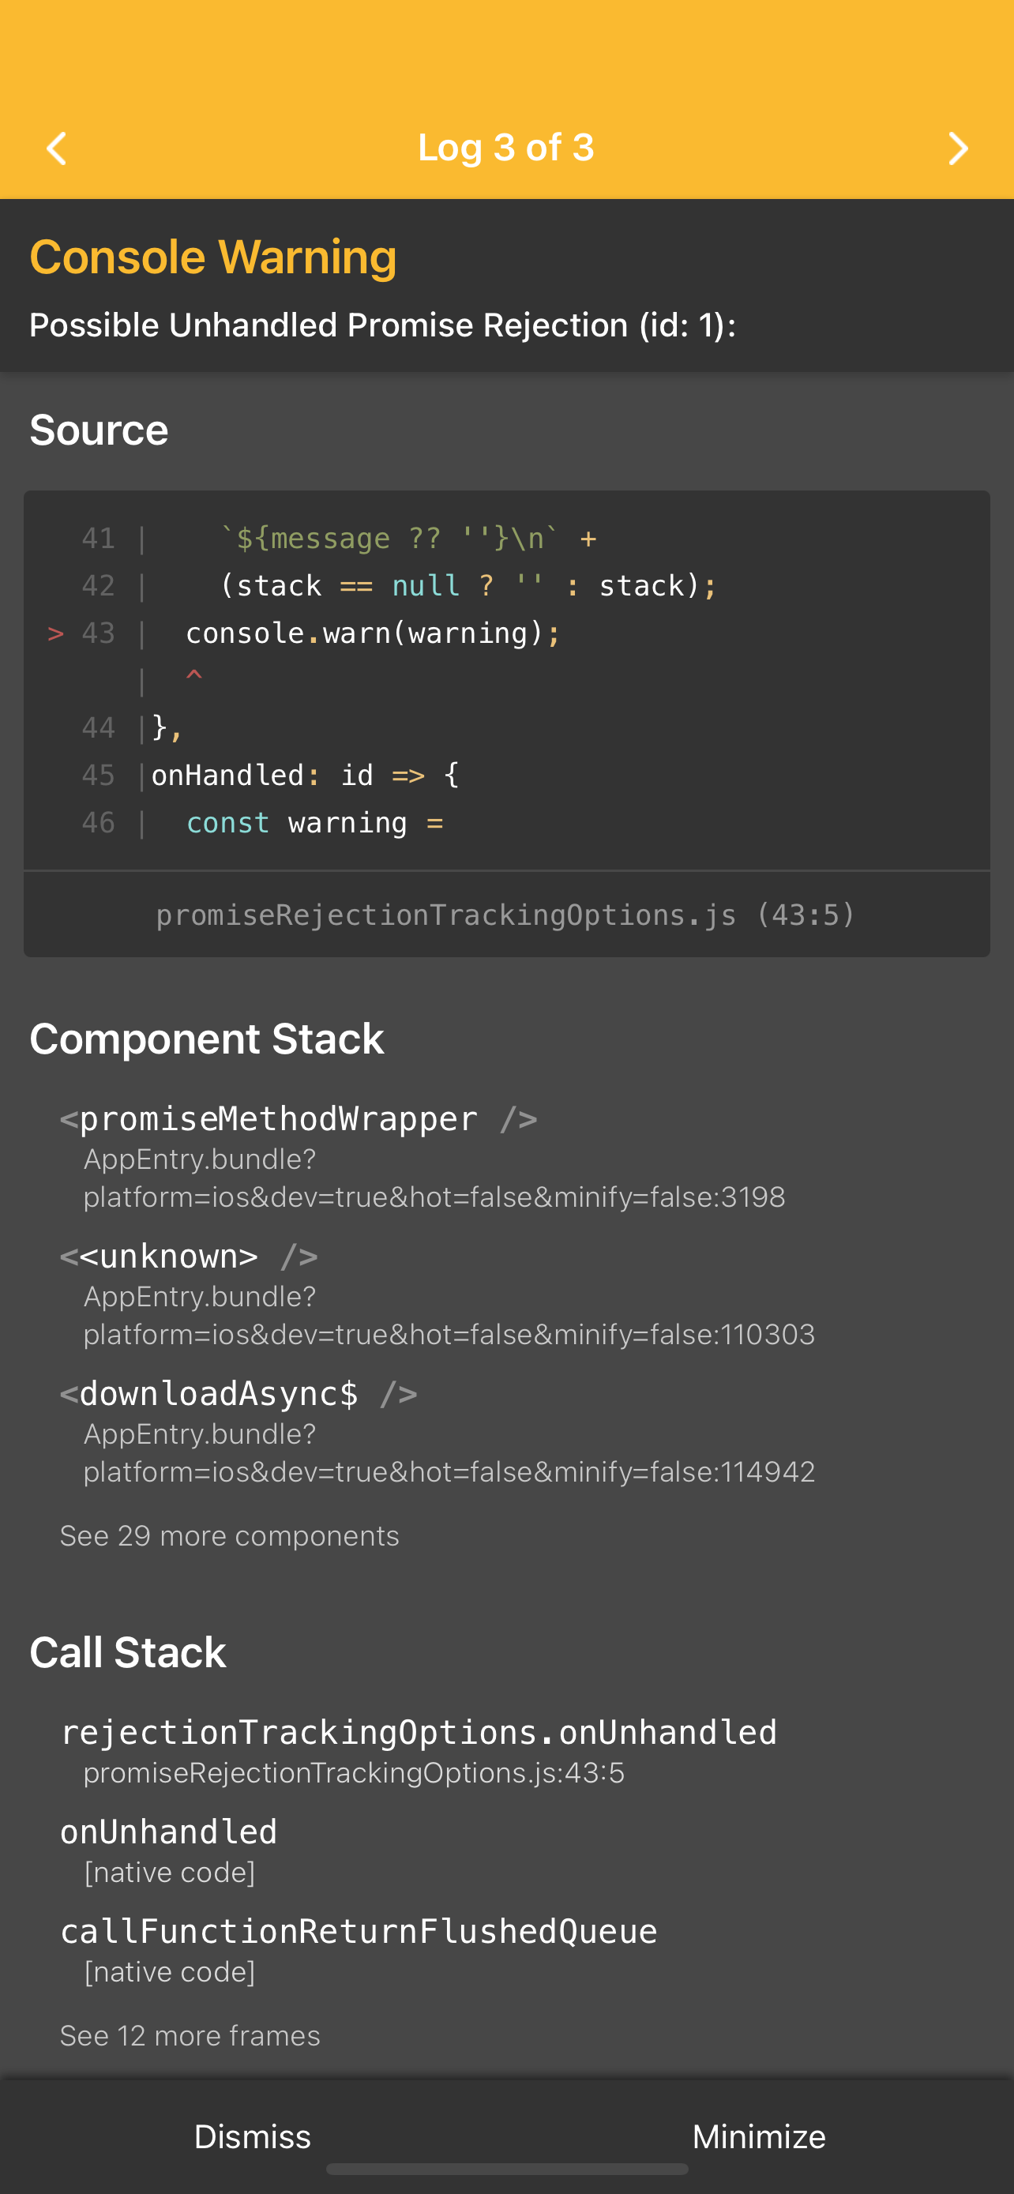This screenshot has width=1014, height=2194.
Task: Tap the Source section header
Action: 99,430
